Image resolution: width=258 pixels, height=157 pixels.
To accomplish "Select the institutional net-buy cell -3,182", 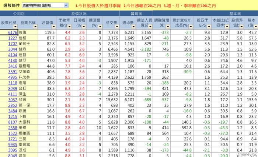I will coord(144,49).
